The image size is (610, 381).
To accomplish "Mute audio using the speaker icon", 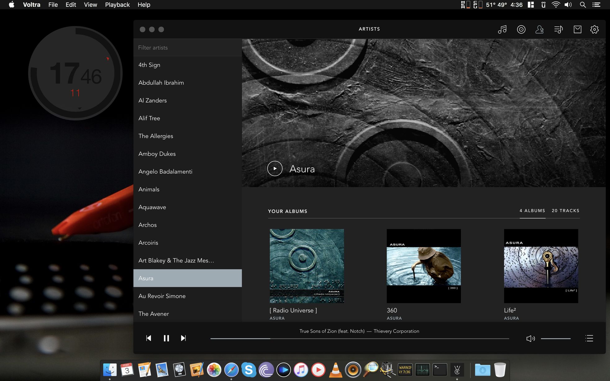I will click(530, 338).
